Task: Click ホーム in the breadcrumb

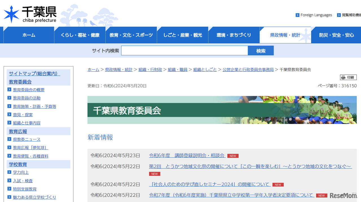Action: coord(93,69)
